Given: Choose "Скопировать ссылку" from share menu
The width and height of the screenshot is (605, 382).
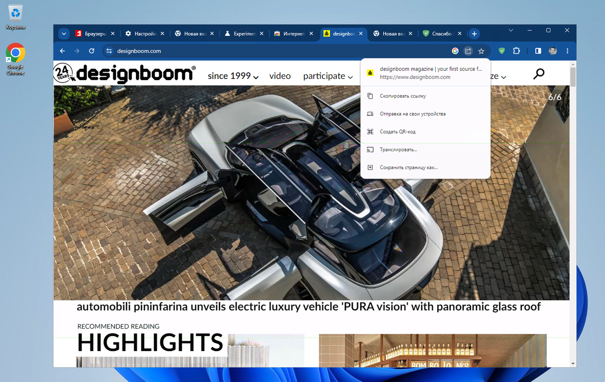Looking at the screenshot, I should coord(426,96).
